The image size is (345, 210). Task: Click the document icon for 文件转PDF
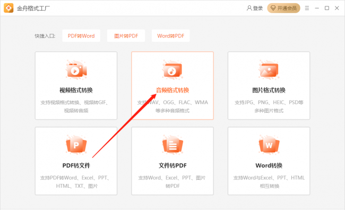172,145
